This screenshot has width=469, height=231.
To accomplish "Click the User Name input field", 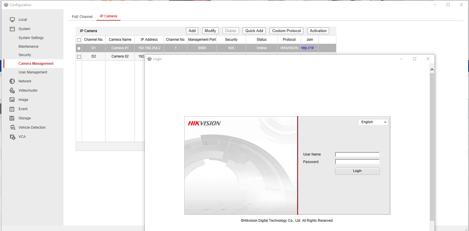I will pos(357,154).
